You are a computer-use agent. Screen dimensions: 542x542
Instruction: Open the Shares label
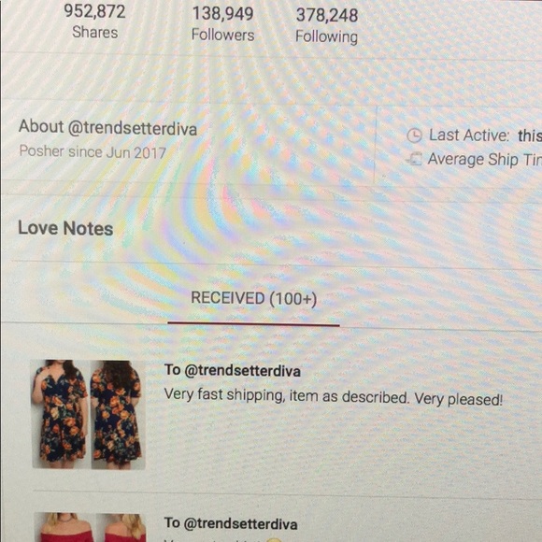95,33
